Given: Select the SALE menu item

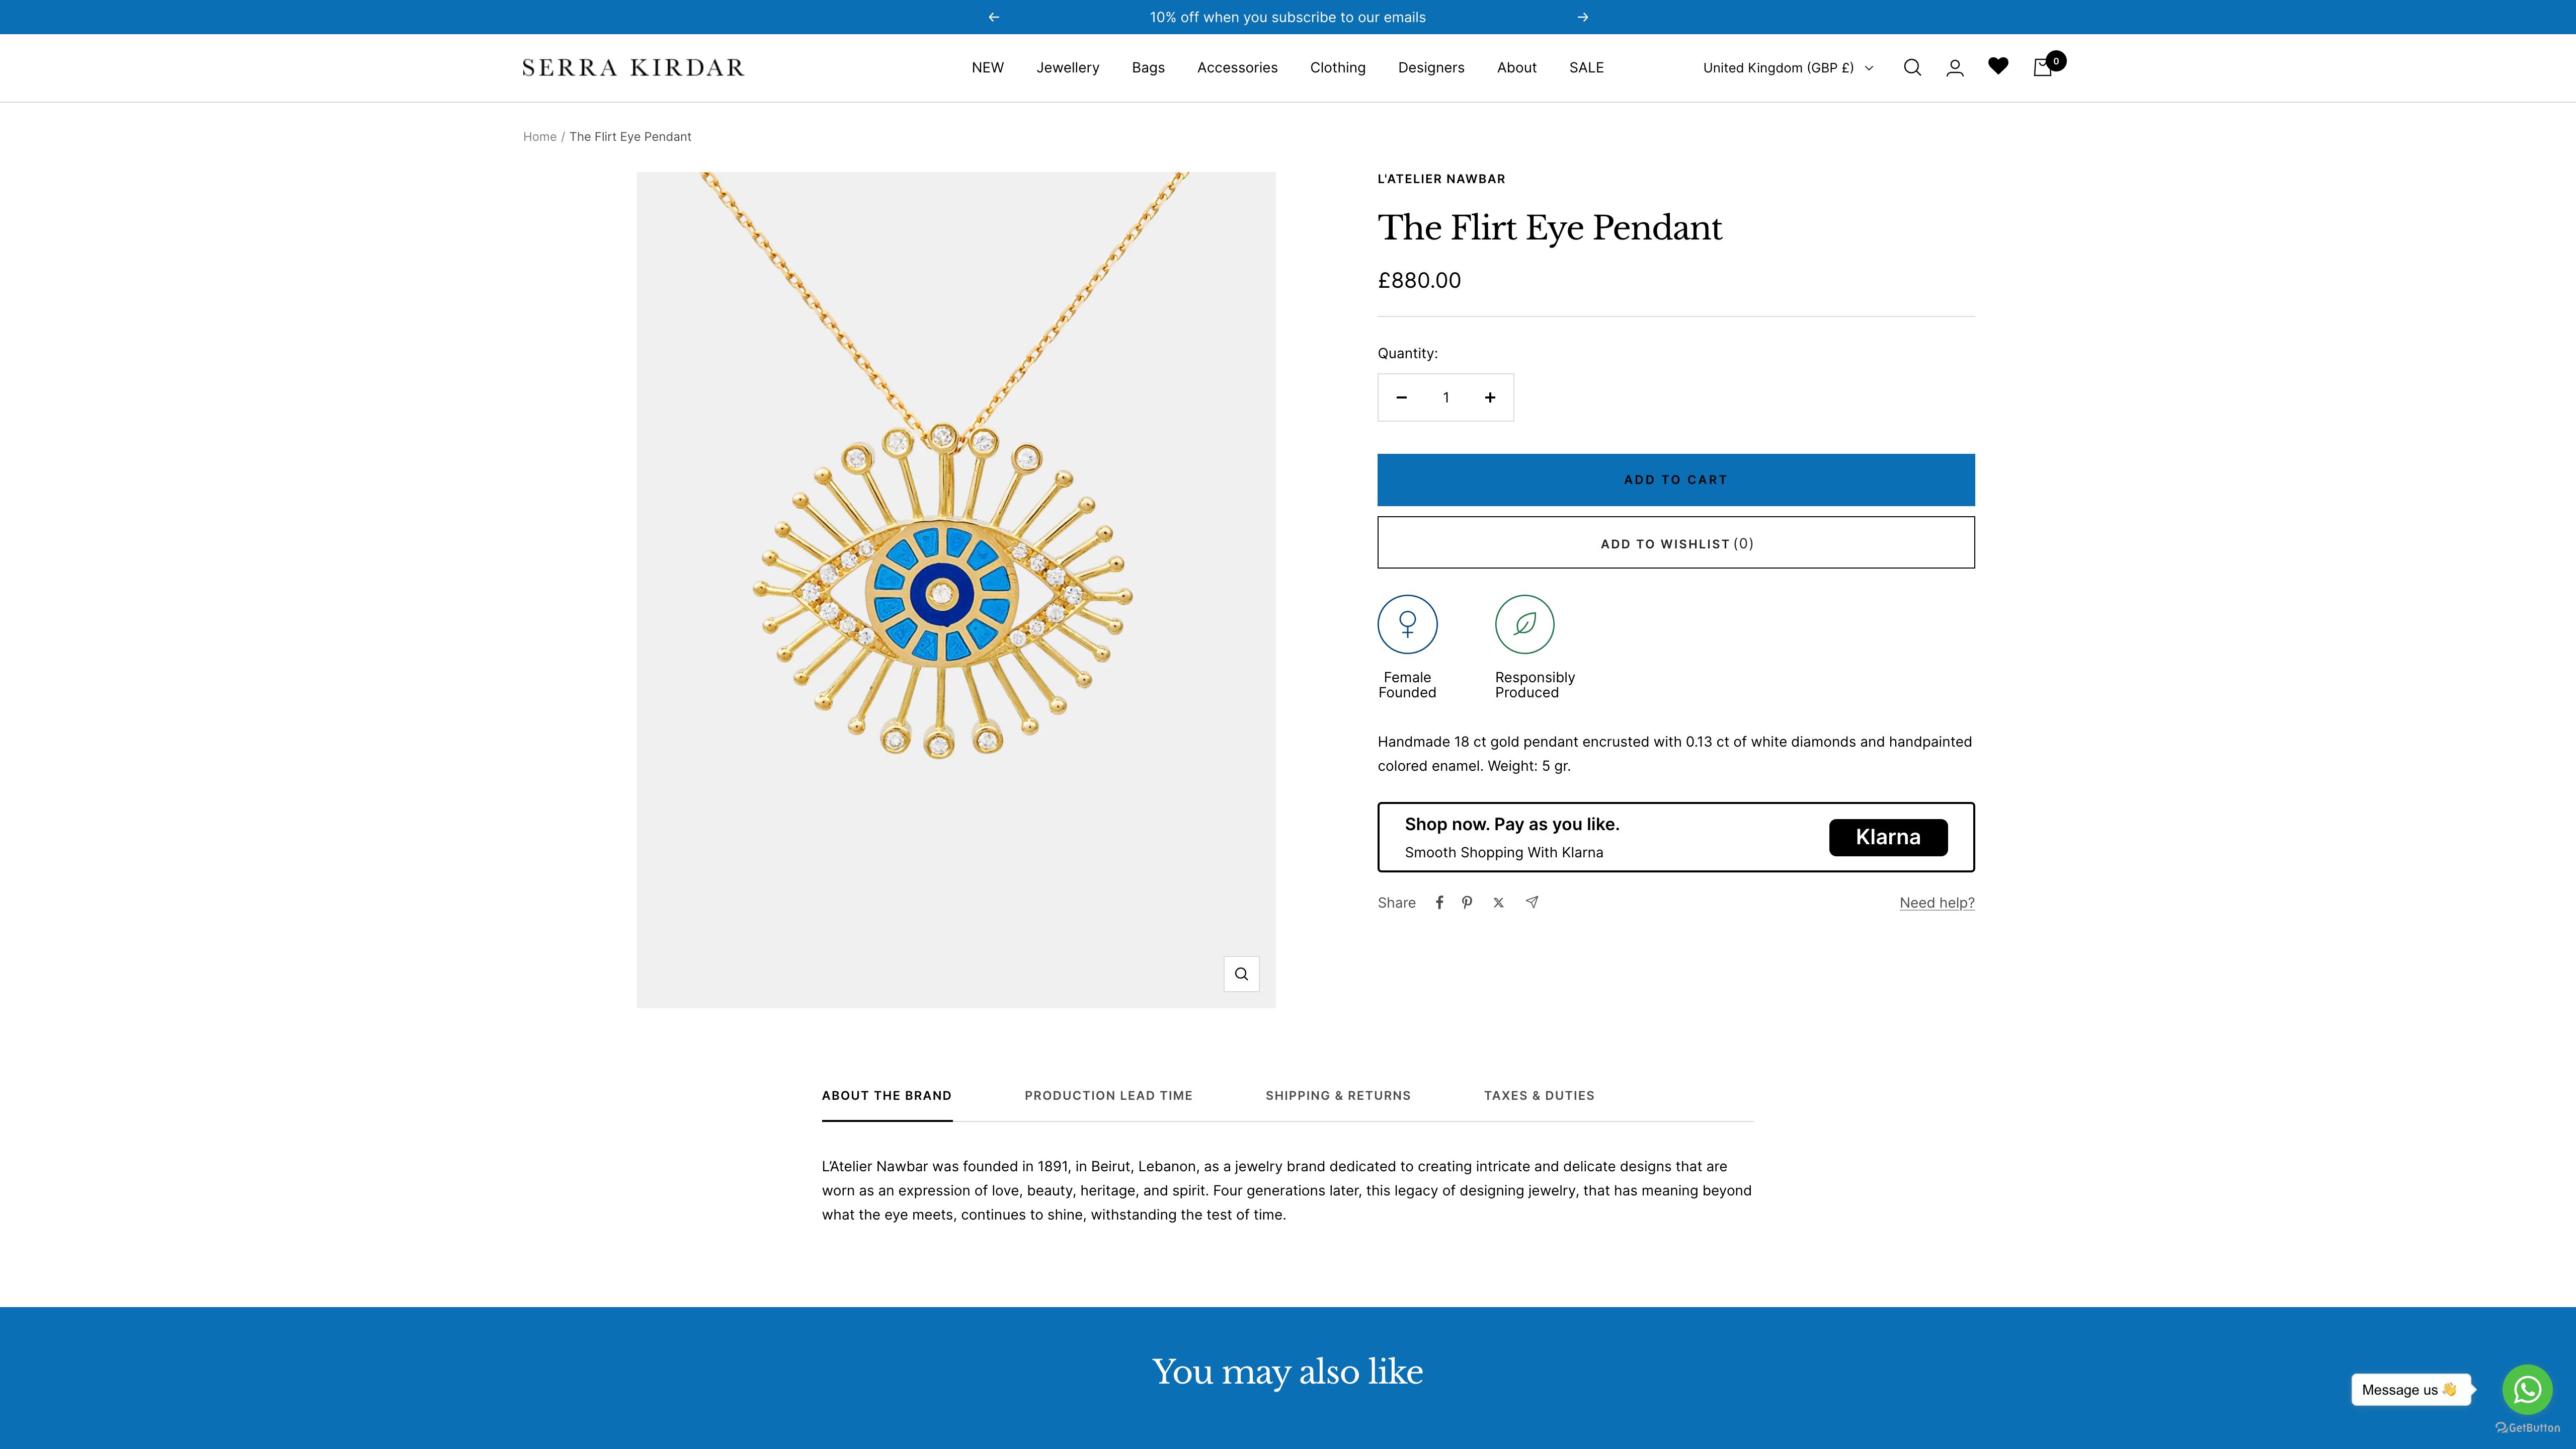Looking at the screenshot, I should [1585, 67].
